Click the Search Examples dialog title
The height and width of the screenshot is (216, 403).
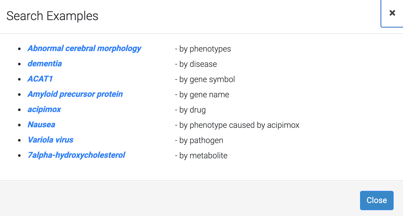click(52, 16)
